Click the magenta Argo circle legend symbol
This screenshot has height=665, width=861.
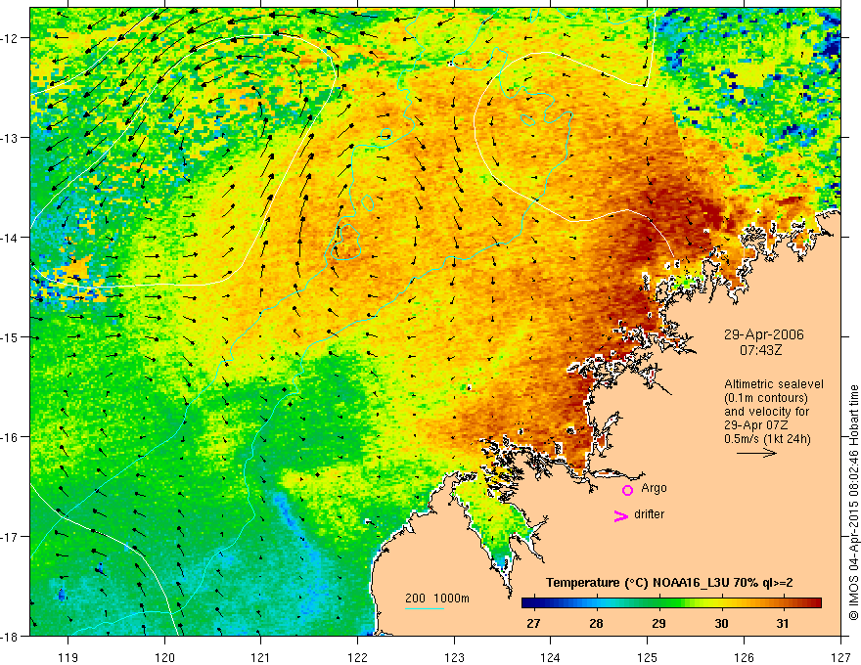pos(627,490)
